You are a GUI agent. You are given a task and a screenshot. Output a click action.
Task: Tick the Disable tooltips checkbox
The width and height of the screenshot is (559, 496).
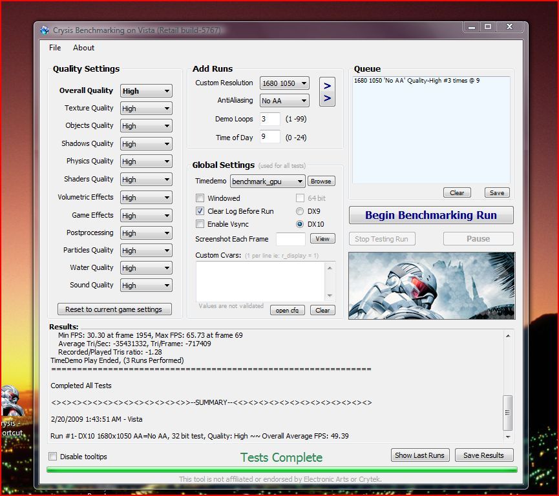coord(53,457)
